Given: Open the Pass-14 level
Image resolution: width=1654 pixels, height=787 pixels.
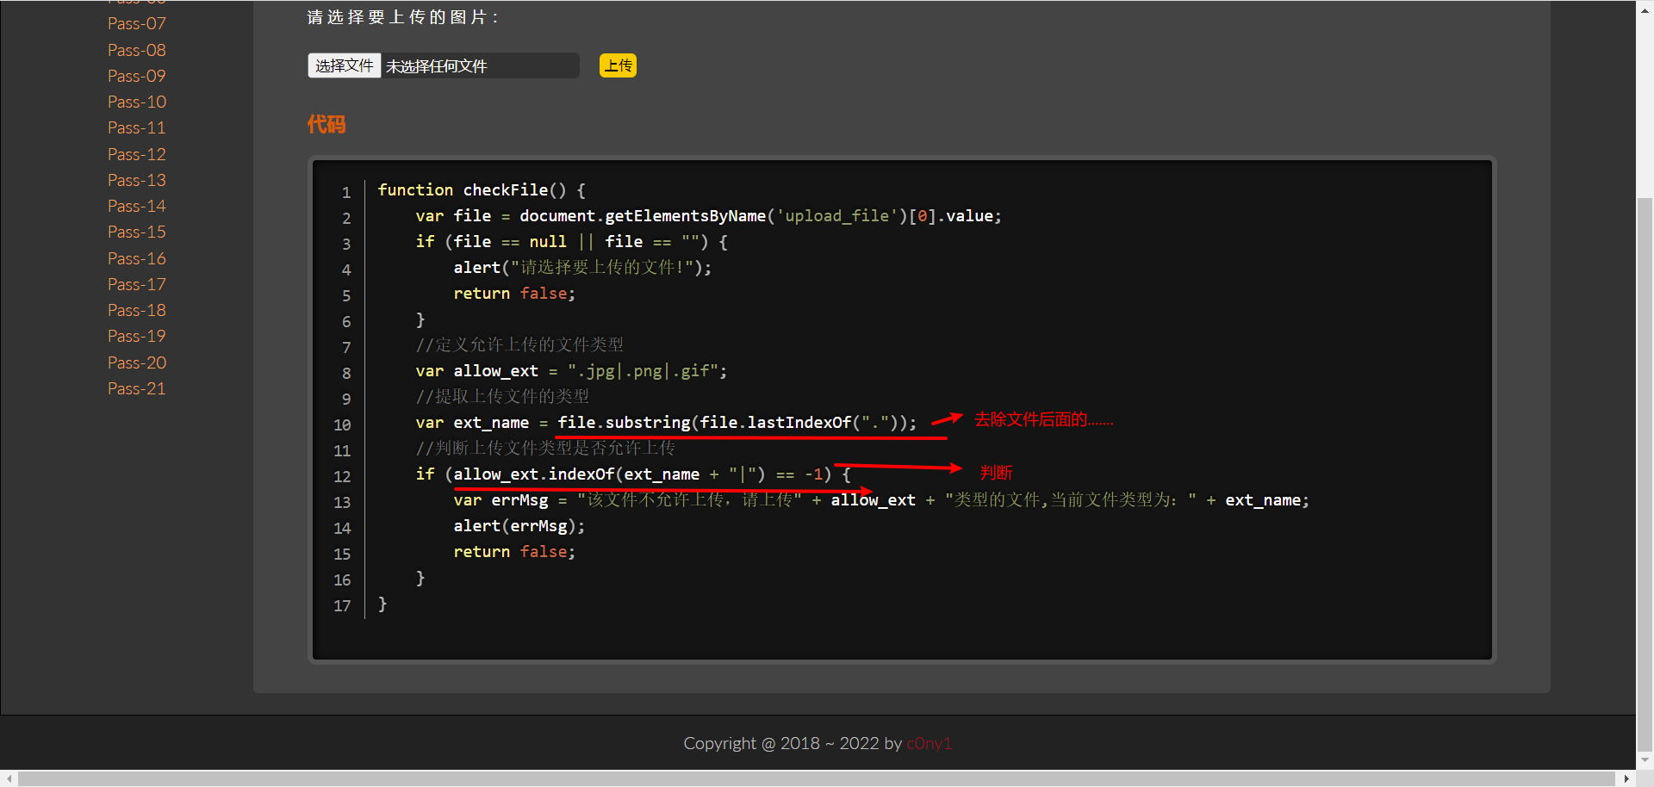Looking at the screenshot, I should click(x=136, y=206).
